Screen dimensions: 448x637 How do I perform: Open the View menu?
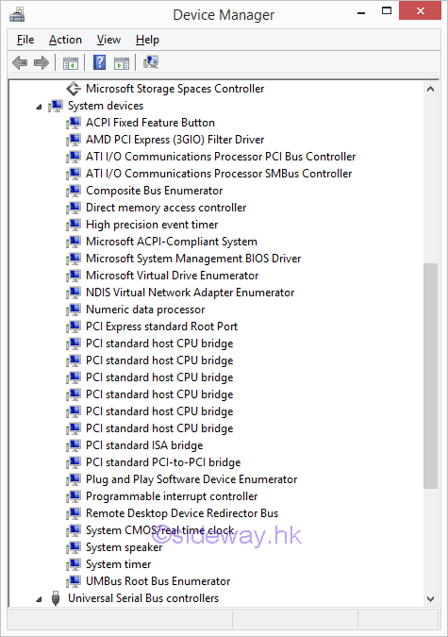[108, 40]
